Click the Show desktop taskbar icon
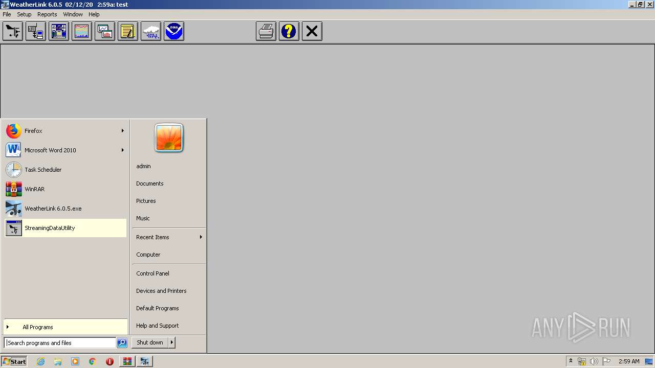This screenshot has width=655, height=368. tap(649, 361)
